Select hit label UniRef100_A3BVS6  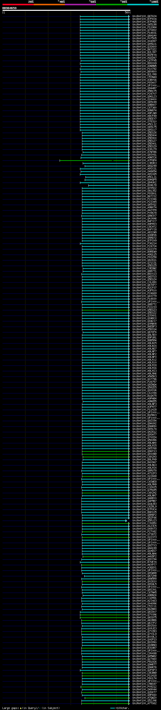click(x=144, y=80)
